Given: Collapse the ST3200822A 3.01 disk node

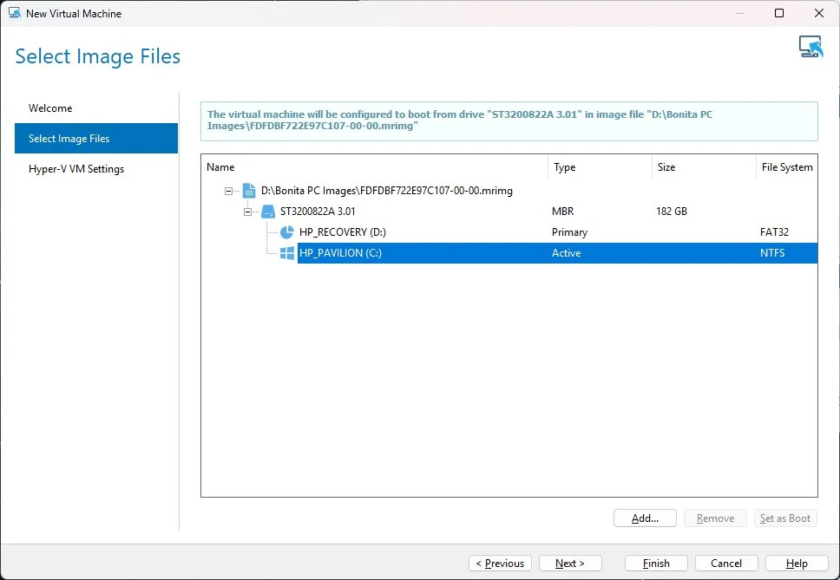Looking at the screenshot, I should pyautogui.click(x=247, y=212).
